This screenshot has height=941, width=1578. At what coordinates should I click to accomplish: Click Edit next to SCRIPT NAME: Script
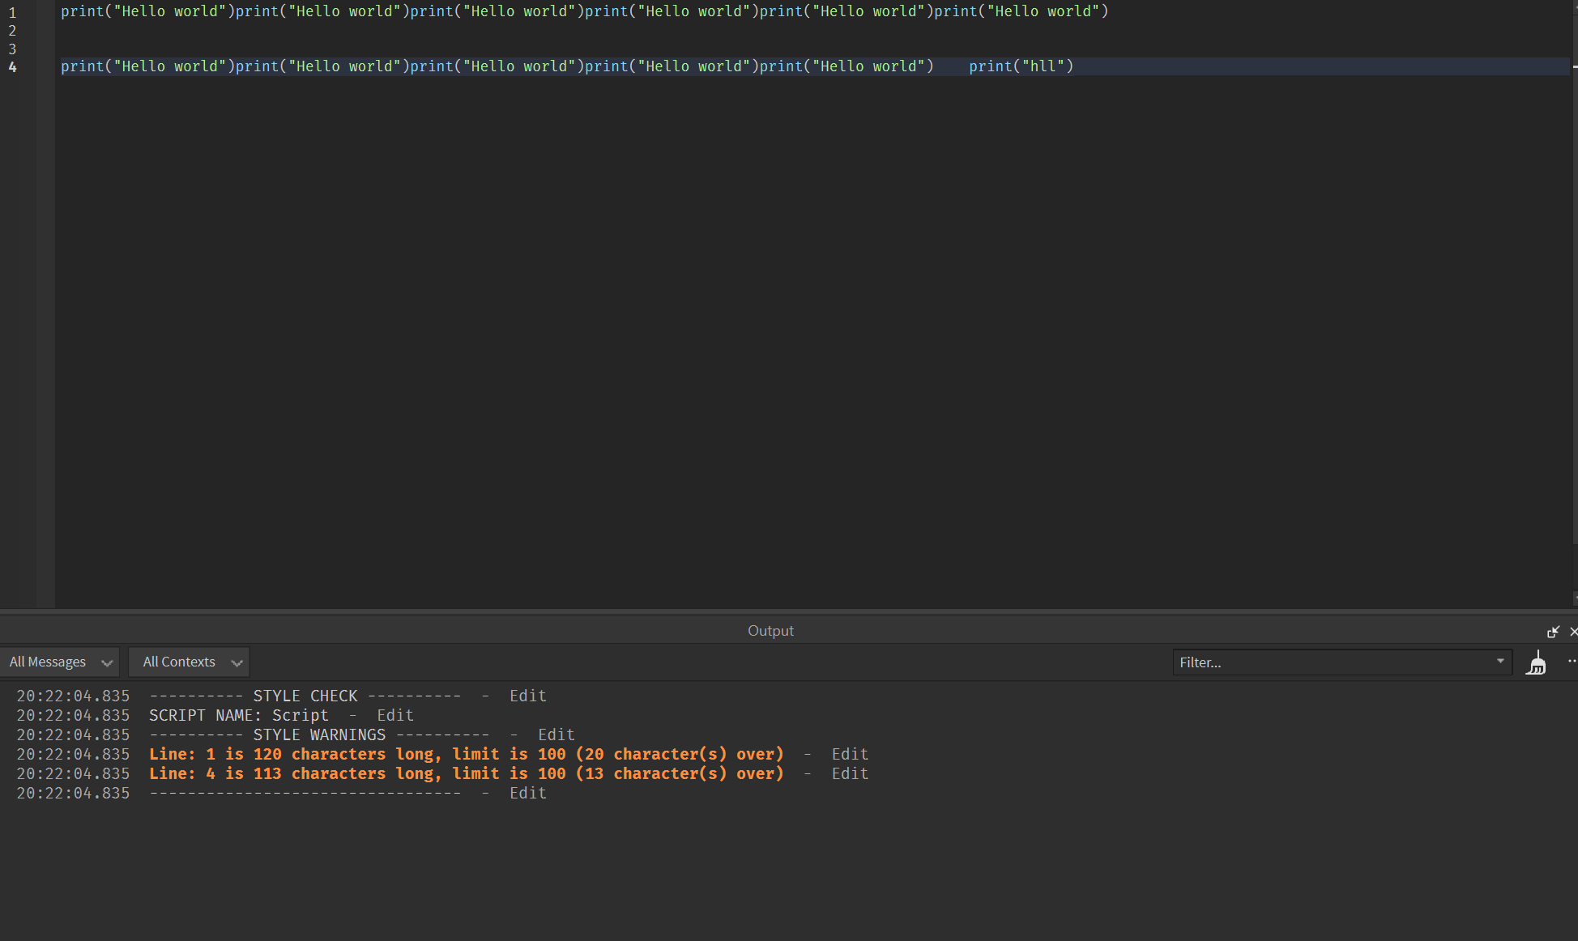coord(394,715)
